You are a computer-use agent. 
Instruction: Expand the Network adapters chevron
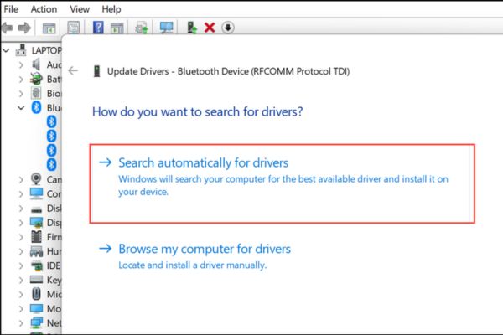coord(21,323)
